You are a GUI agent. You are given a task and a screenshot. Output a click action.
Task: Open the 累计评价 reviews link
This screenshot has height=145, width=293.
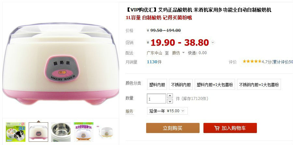coord(283,62)
